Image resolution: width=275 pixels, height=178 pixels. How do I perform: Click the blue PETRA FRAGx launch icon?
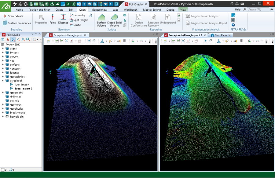233,15
